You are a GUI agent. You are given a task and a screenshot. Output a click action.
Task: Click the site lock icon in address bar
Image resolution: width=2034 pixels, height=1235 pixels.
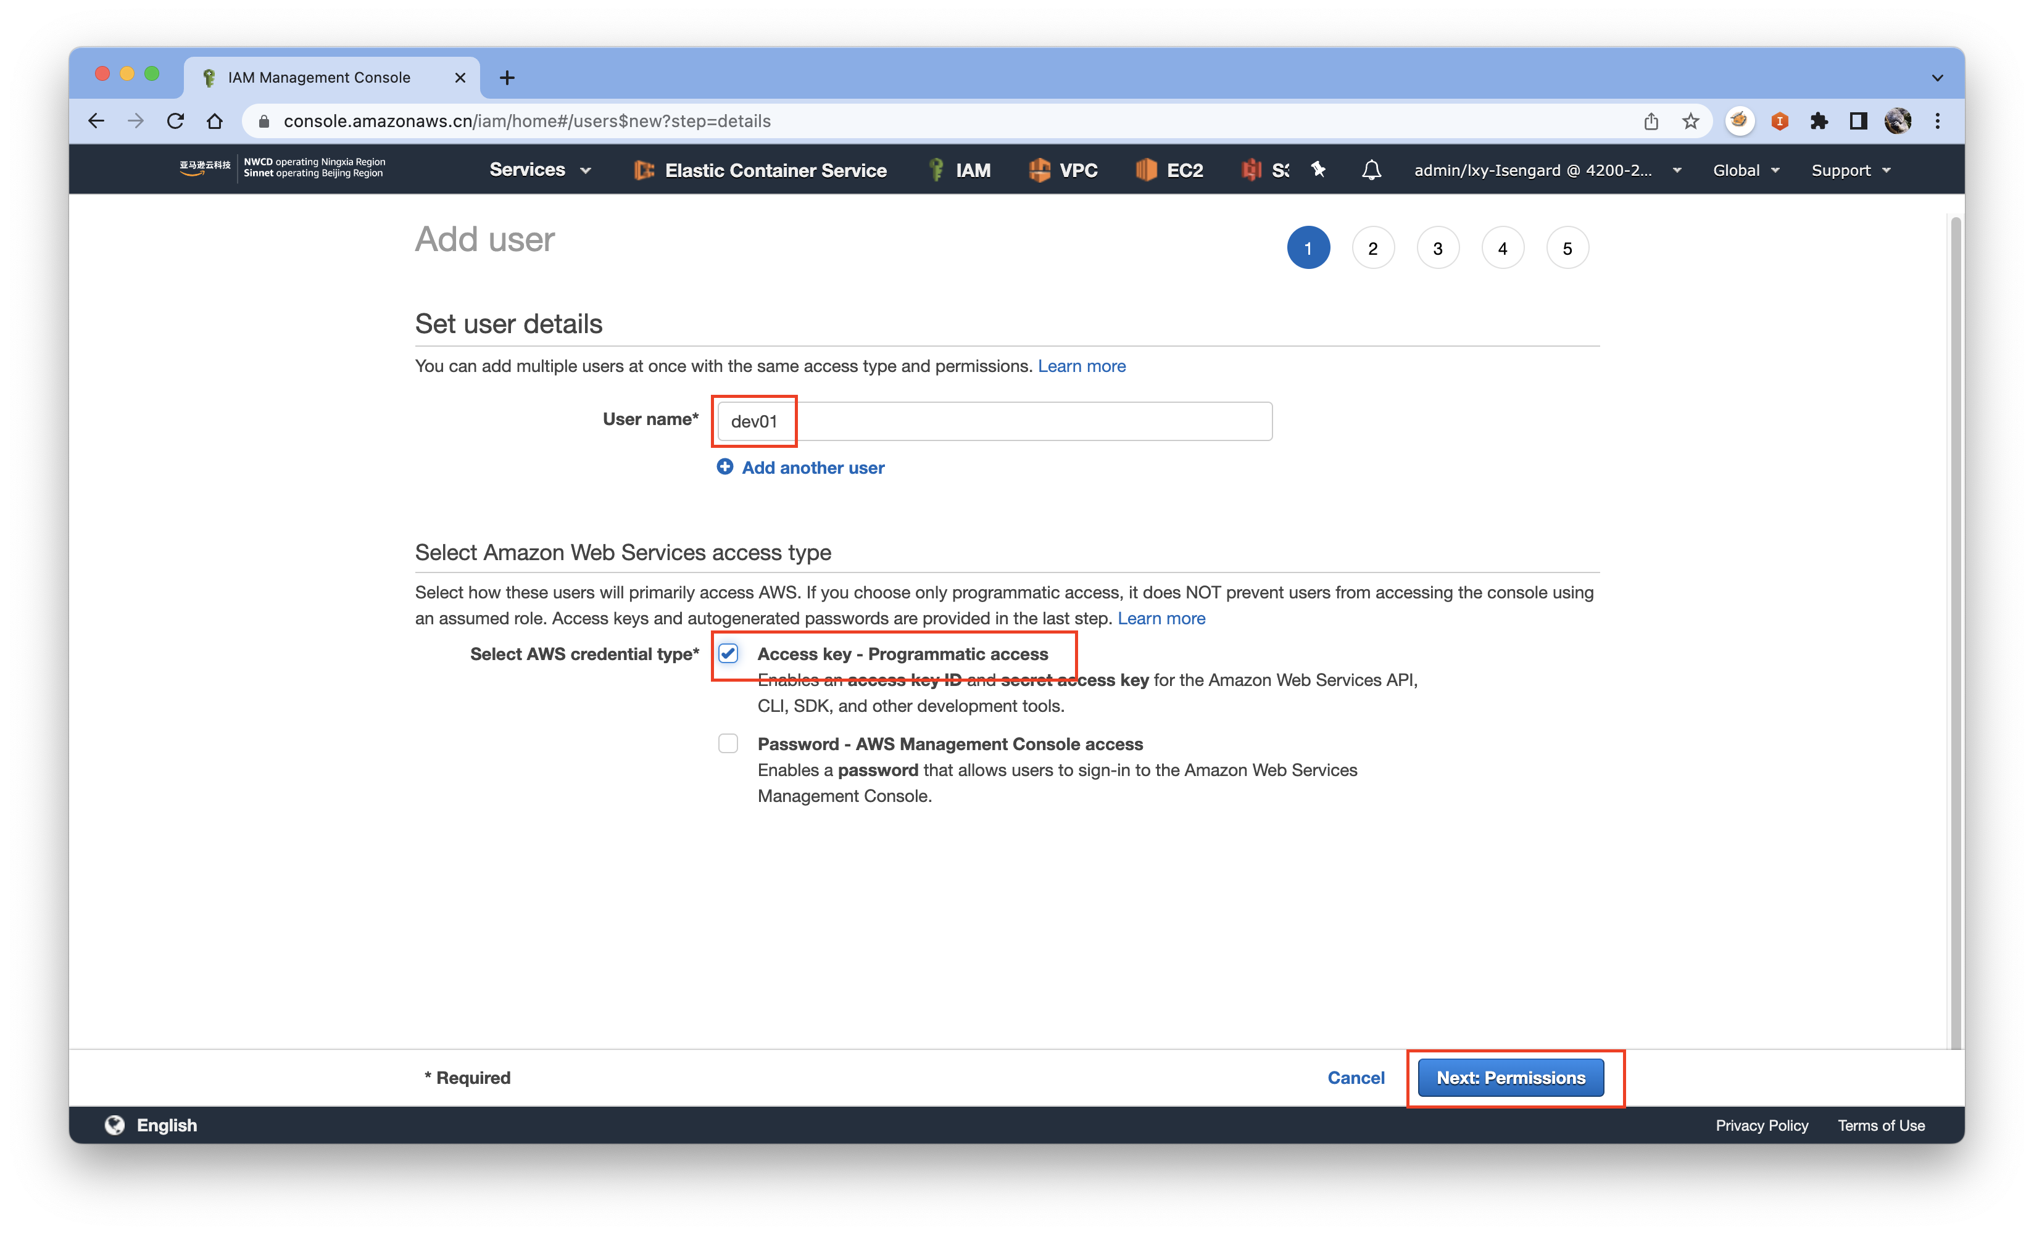point(264,122)
